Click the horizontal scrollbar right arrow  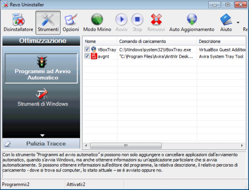(x=242, y=145)
